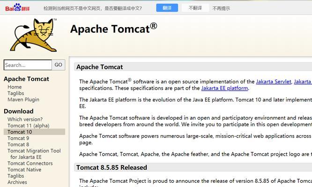Open Tomcat Migration Tool for Jakarta EE
312x187 pixels.
pos(34,154)
